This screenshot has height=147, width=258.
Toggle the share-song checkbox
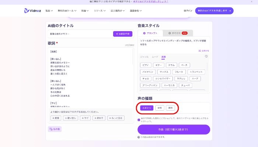[x=139, y=120]
